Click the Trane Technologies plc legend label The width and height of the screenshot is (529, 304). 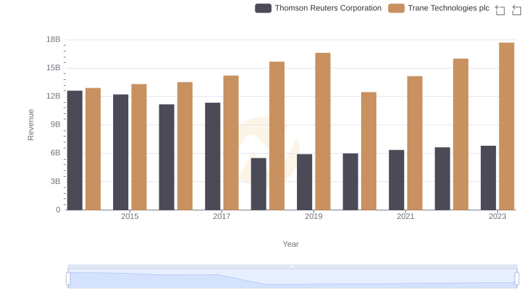click(448, 8)
